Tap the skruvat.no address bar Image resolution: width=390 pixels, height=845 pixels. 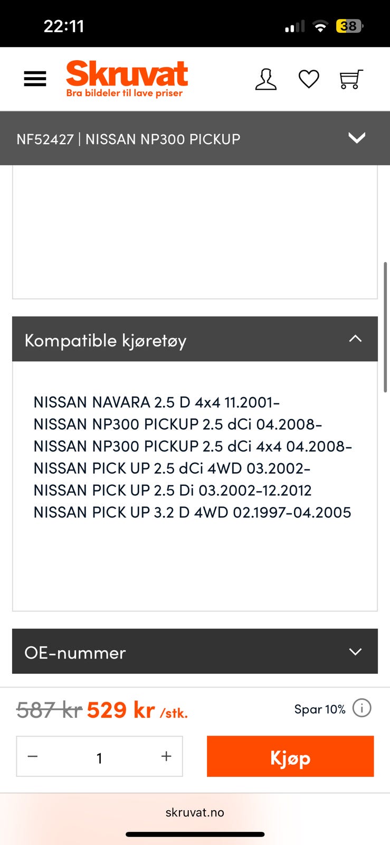(x=195, y=812)
